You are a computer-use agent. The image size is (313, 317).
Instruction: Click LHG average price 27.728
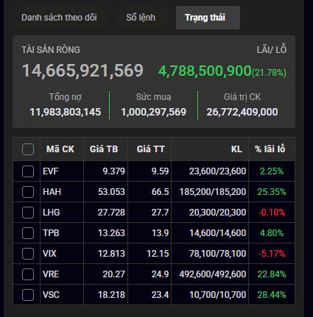(111, 213)
